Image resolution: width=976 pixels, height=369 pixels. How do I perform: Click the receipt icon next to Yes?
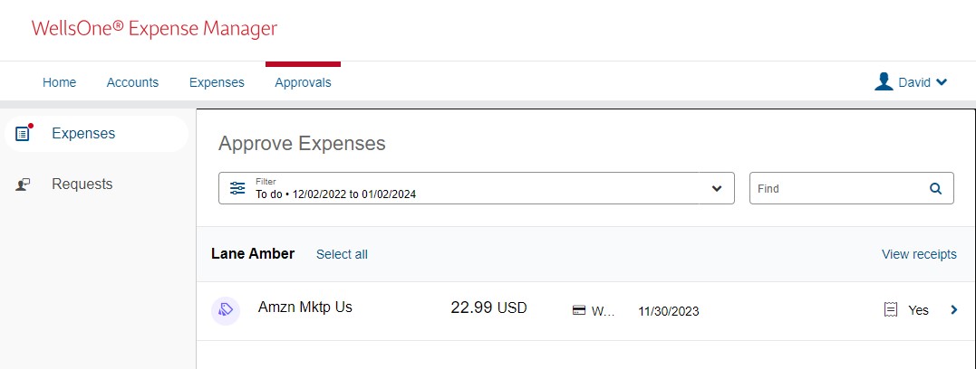(x=891, y=310)
